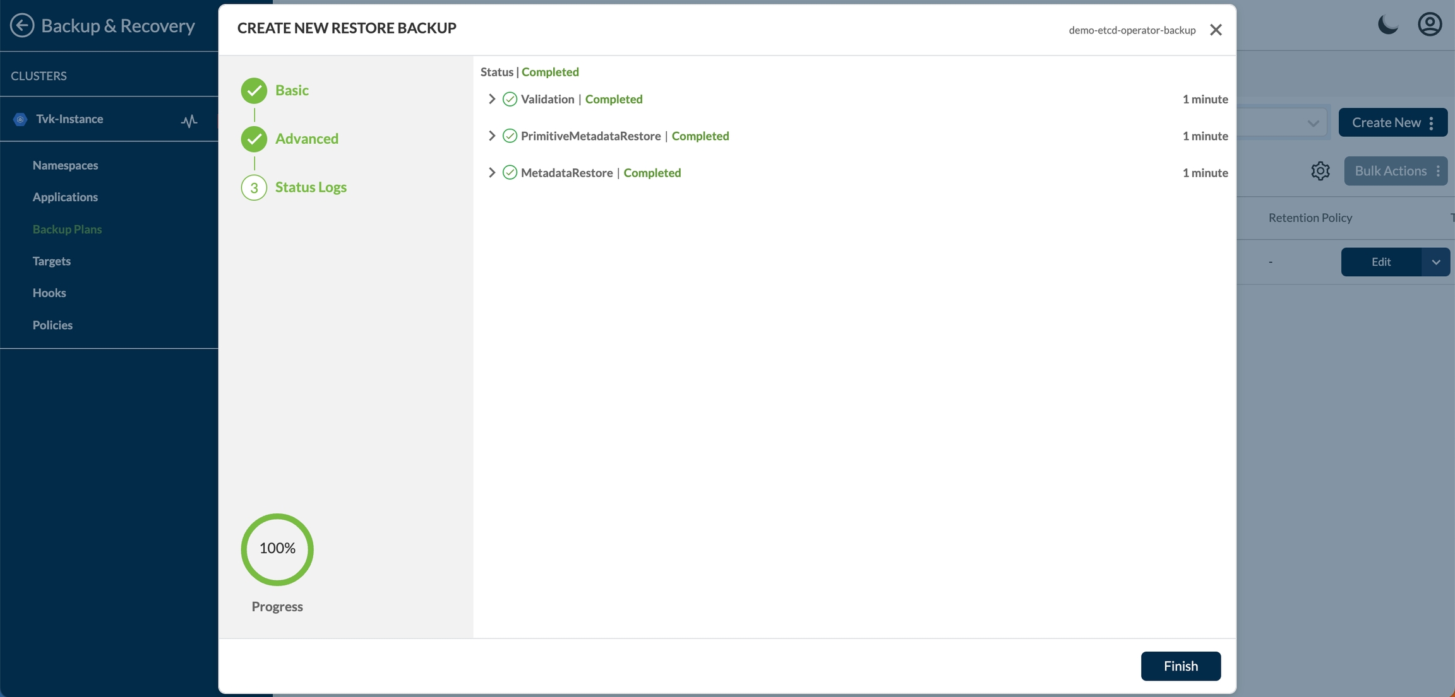Click the Advanced step checkmark icon

[254, 139]
